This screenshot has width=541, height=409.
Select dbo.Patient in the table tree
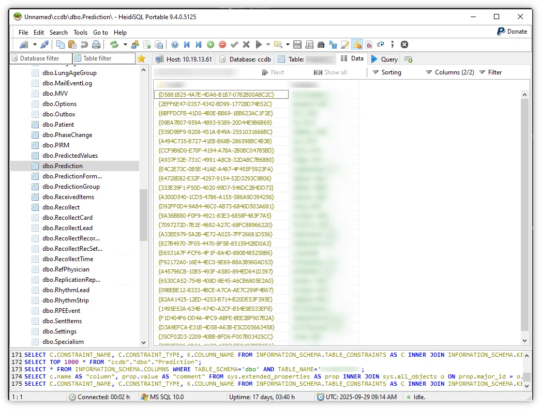58,125
